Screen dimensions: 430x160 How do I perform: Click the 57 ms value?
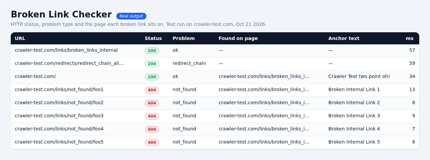click(x=412, y=50)
